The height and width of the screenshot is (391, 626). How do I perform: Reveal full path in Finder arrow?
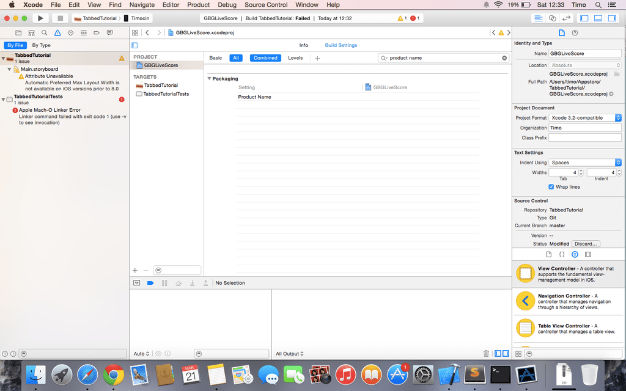click(611, 94)
